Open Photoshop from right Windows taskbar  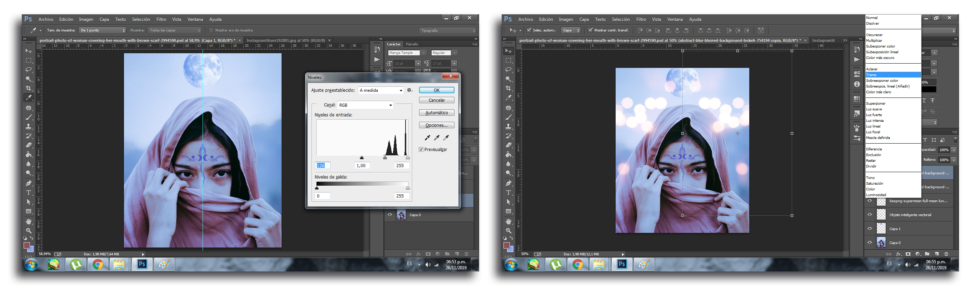point(622,264)
